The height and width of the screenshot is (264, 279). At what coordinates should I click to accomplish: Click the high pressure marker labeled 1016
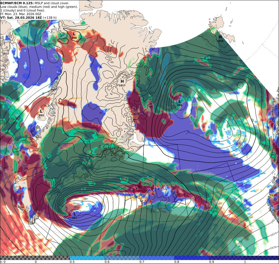click(220, 39)
